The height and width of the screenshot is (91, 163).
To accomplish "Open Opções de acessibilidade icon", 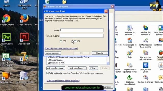I will coord(130,78).
